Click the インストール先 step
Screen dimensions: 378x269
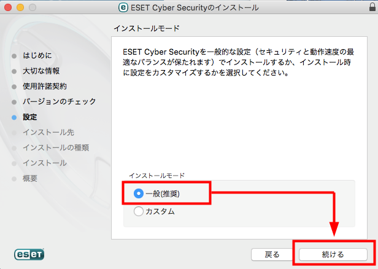pos(48,132)
